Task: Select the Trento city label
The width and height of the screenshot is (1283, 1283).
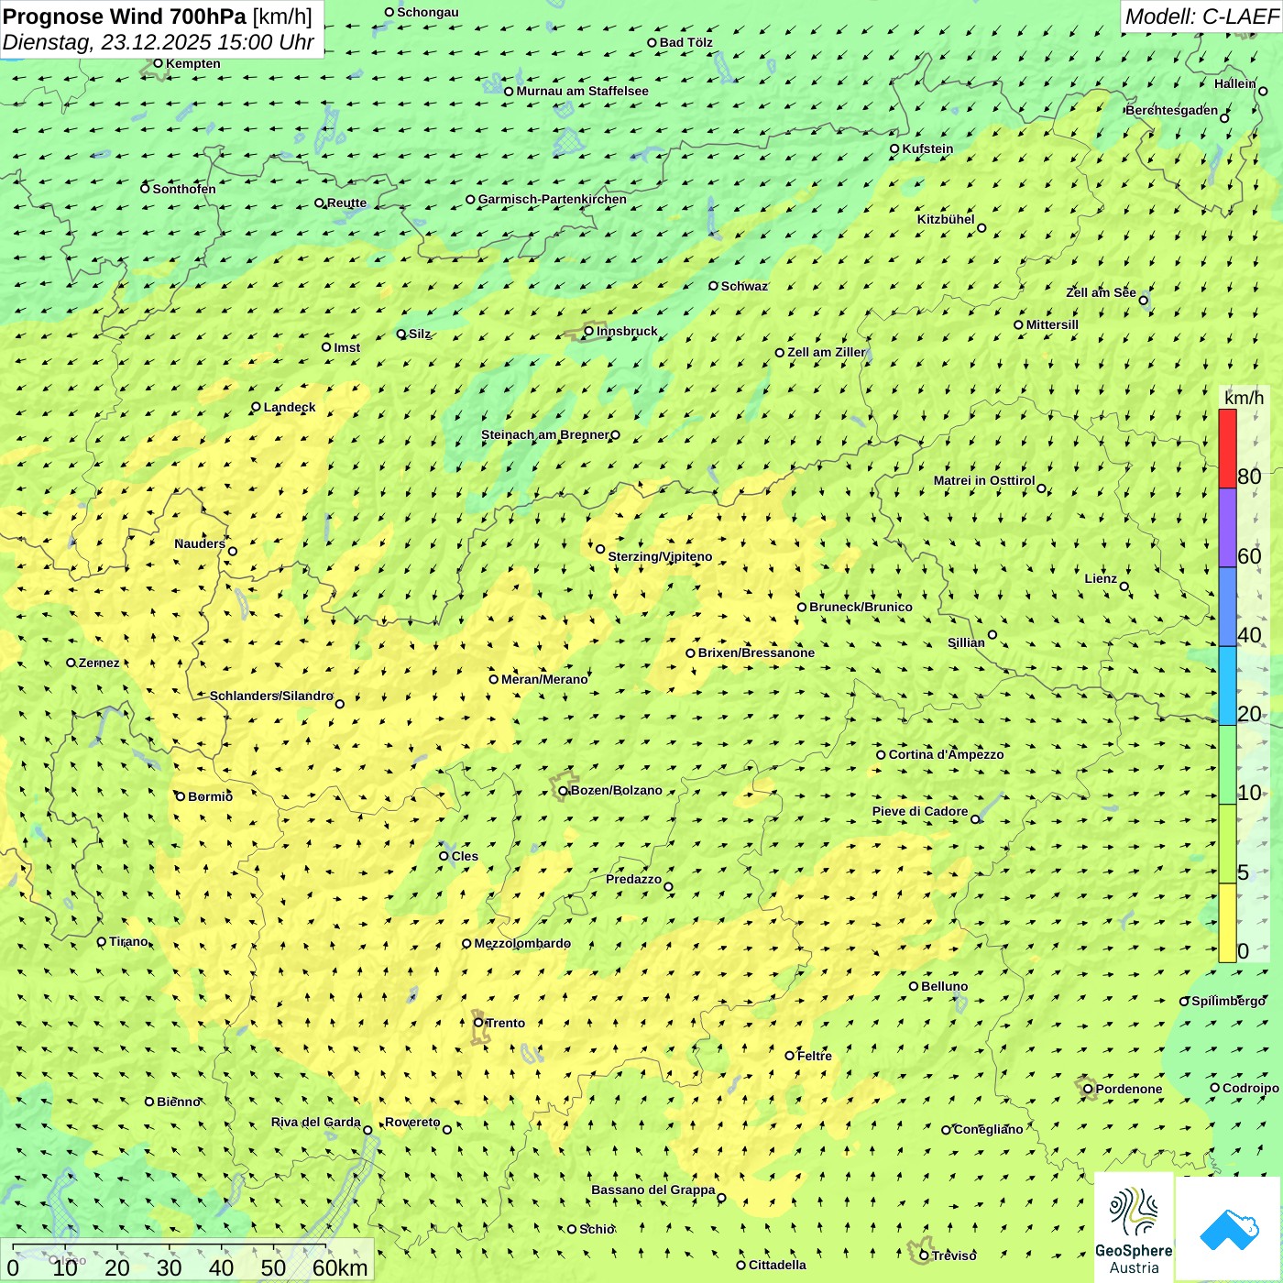Action: 506,1023
